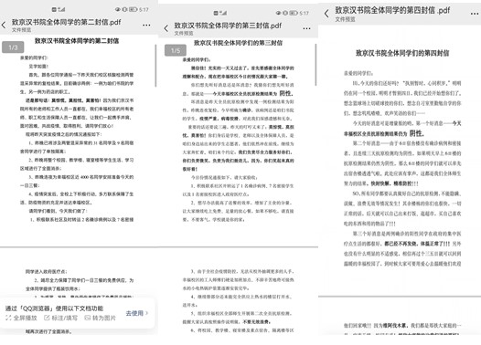Screen dimensions: 481x345
Task: Tap the 转为图片 convert to image option
Action: pyautogui.click(x=100, y=318)
